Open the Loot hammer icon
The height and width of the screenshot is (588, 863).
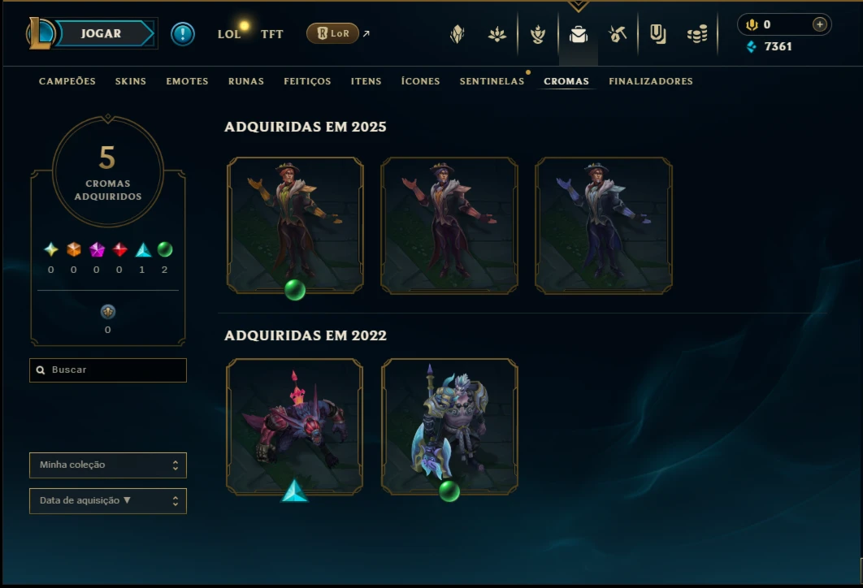click(618, 34)
